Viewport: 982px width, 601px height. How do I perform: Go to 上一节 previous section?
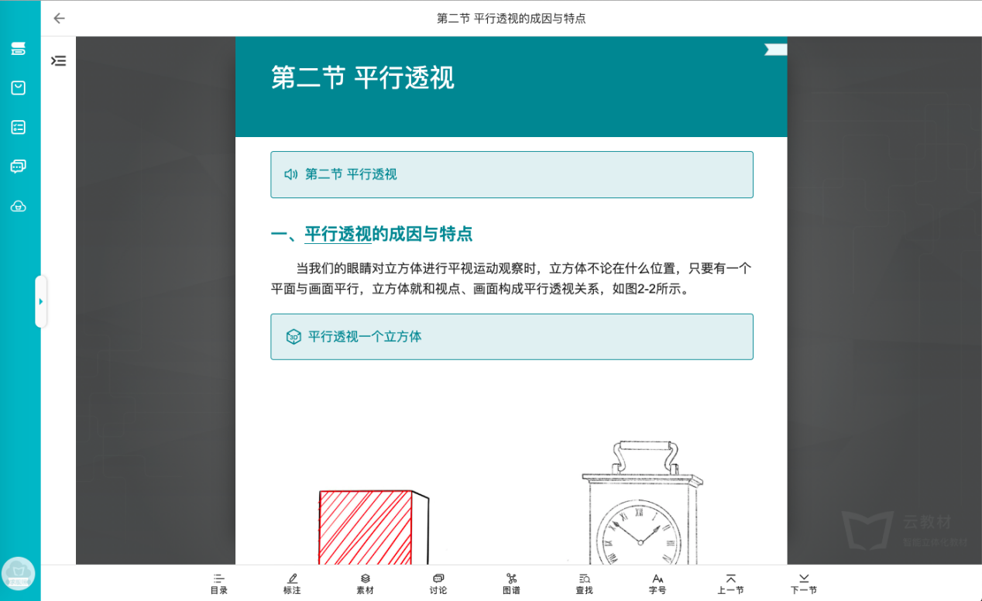[x=730, y=582]
